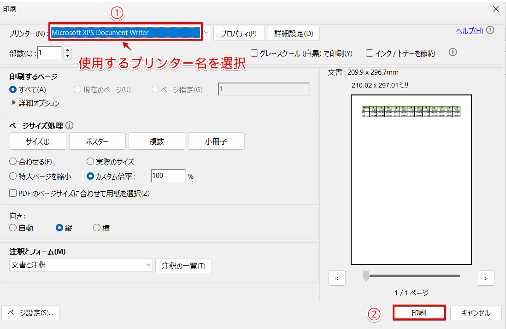Click the 注釈の一覧(T) button
Viewport: 506px width, 329px height.
tap(183, 265)
